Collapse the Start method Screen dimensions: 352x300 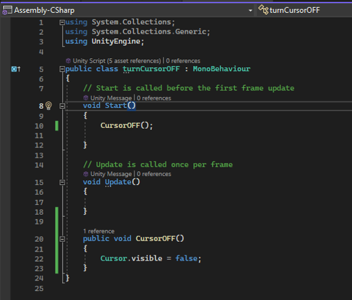(x=62, y=106)
